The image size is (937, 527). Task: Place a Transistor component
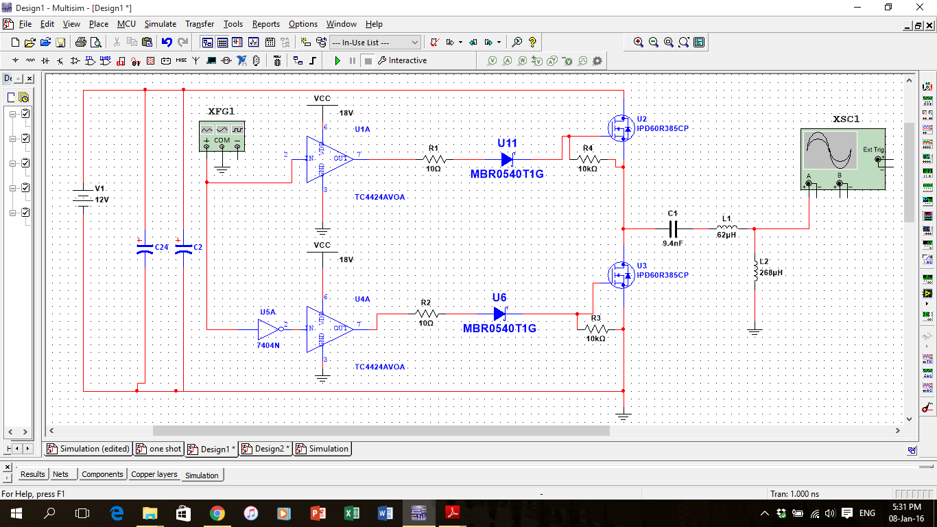click(x=60, y=60)
